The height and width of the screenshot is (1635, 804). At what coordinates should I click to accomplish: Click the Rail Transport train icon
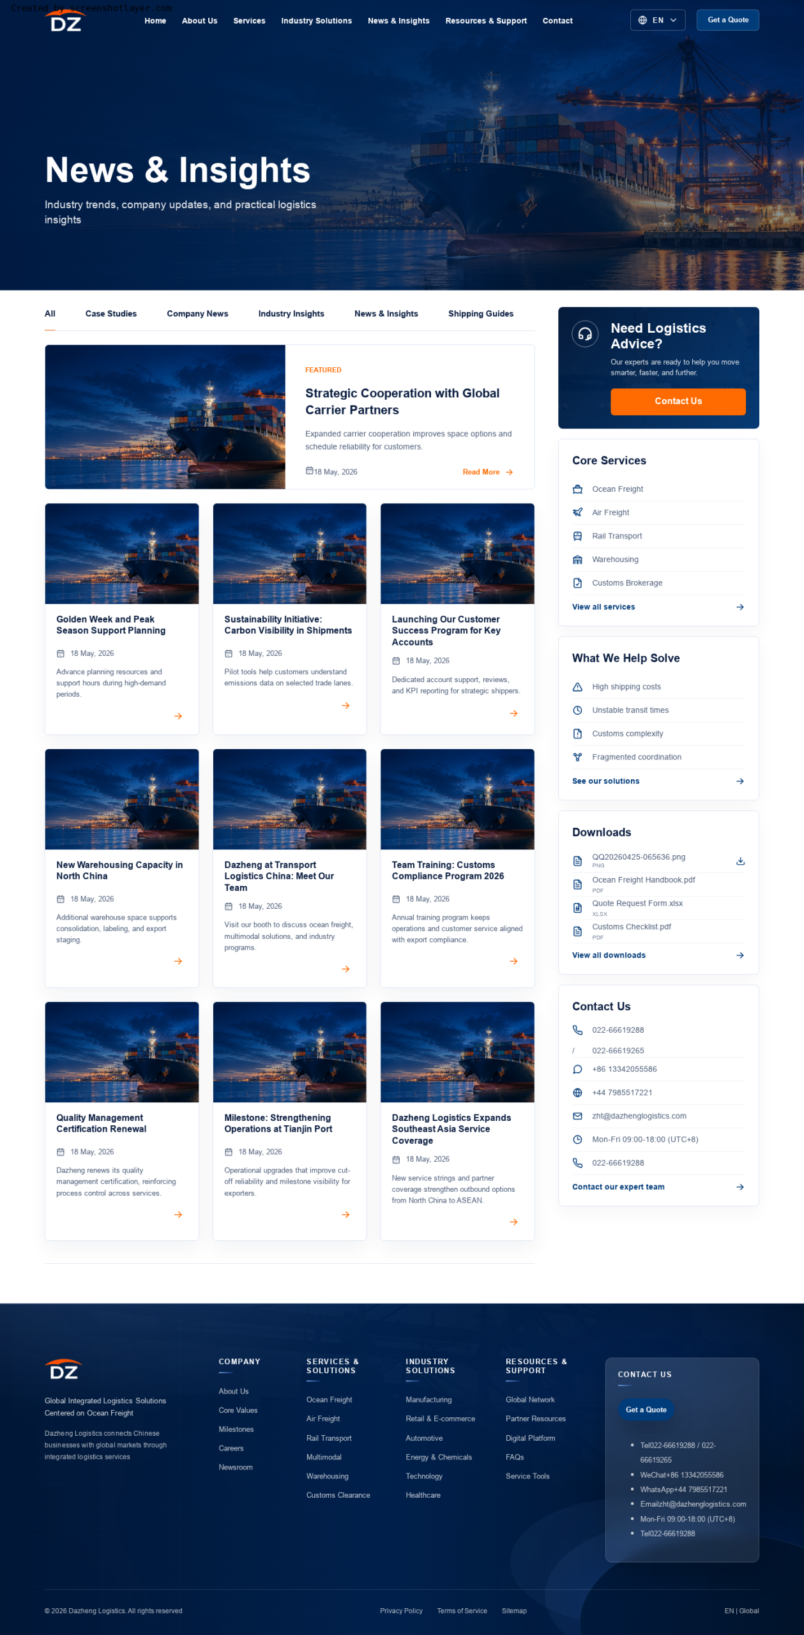[x=577, y=536]
